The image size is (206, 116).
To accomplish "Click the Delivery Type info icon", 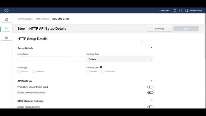I will point(101,67).
